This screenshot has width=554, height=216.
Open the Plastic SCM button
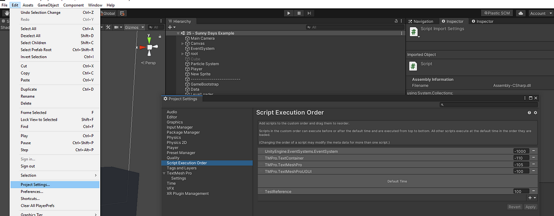498,13
